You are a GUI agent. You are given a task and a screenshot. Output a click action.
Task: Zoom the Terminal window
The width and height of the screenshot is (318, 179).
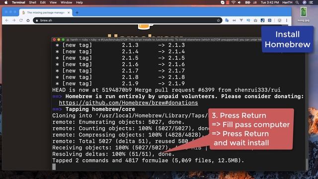[63, 40]
